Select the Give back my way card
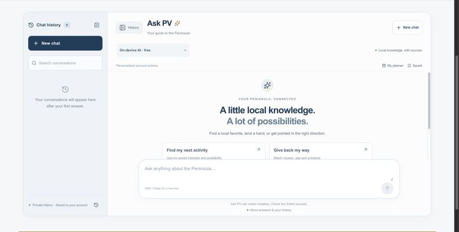The image size is (459, 232). point(321,152)
